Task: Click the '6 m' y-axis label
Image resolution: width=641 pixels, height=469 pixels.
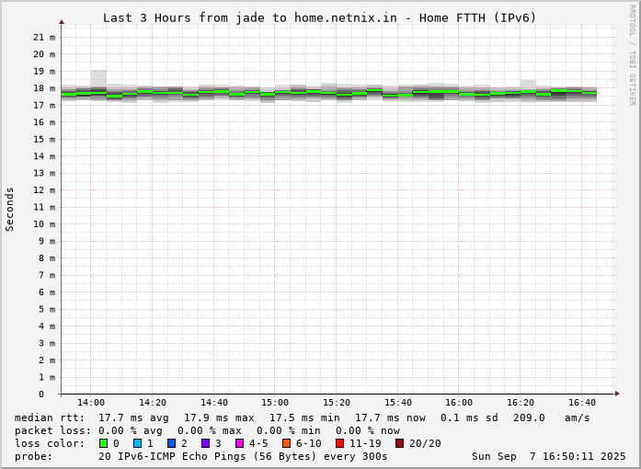Action: coord(47,292)
